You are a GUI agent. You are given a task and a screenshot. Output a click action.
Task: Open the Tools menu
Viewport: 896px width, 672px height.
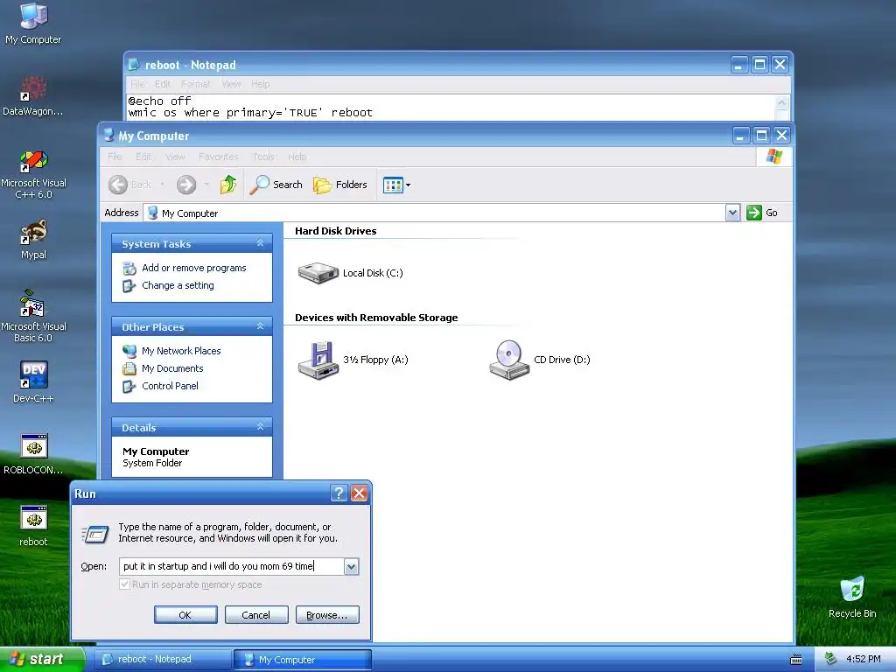(x=263, y=157)
